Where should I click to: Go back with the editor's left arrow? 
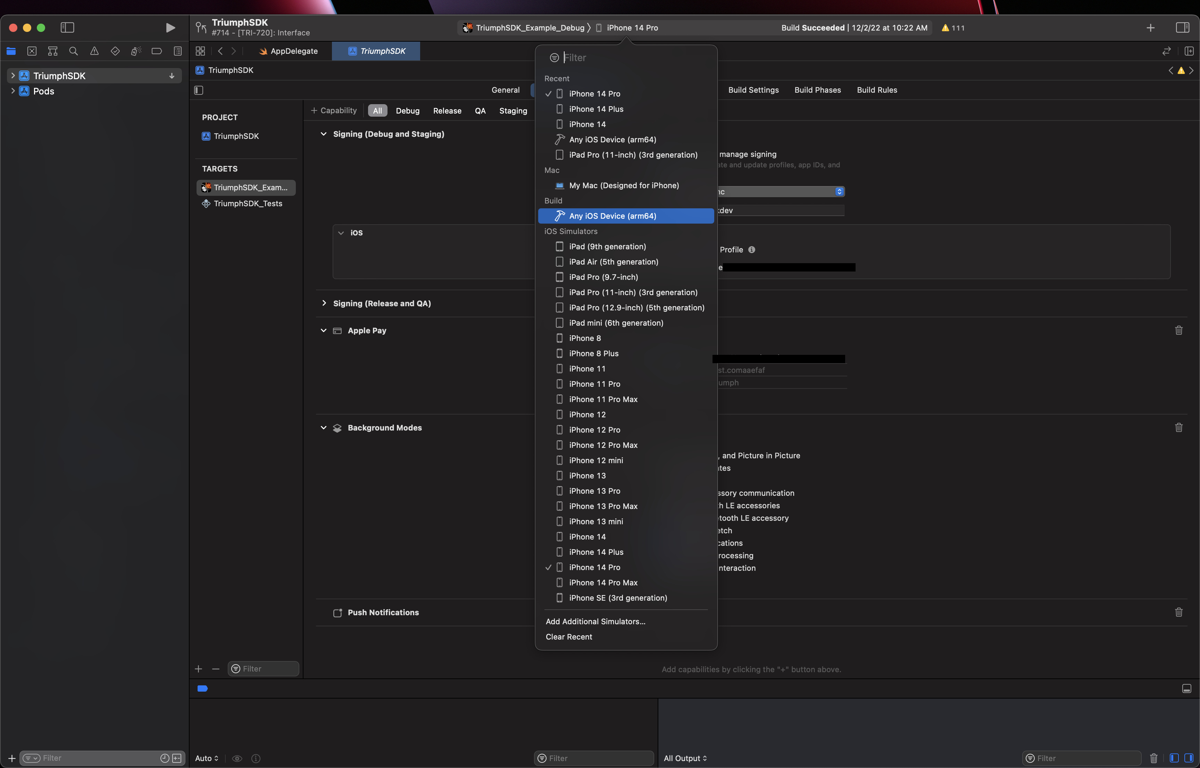(x=220, y=51)
